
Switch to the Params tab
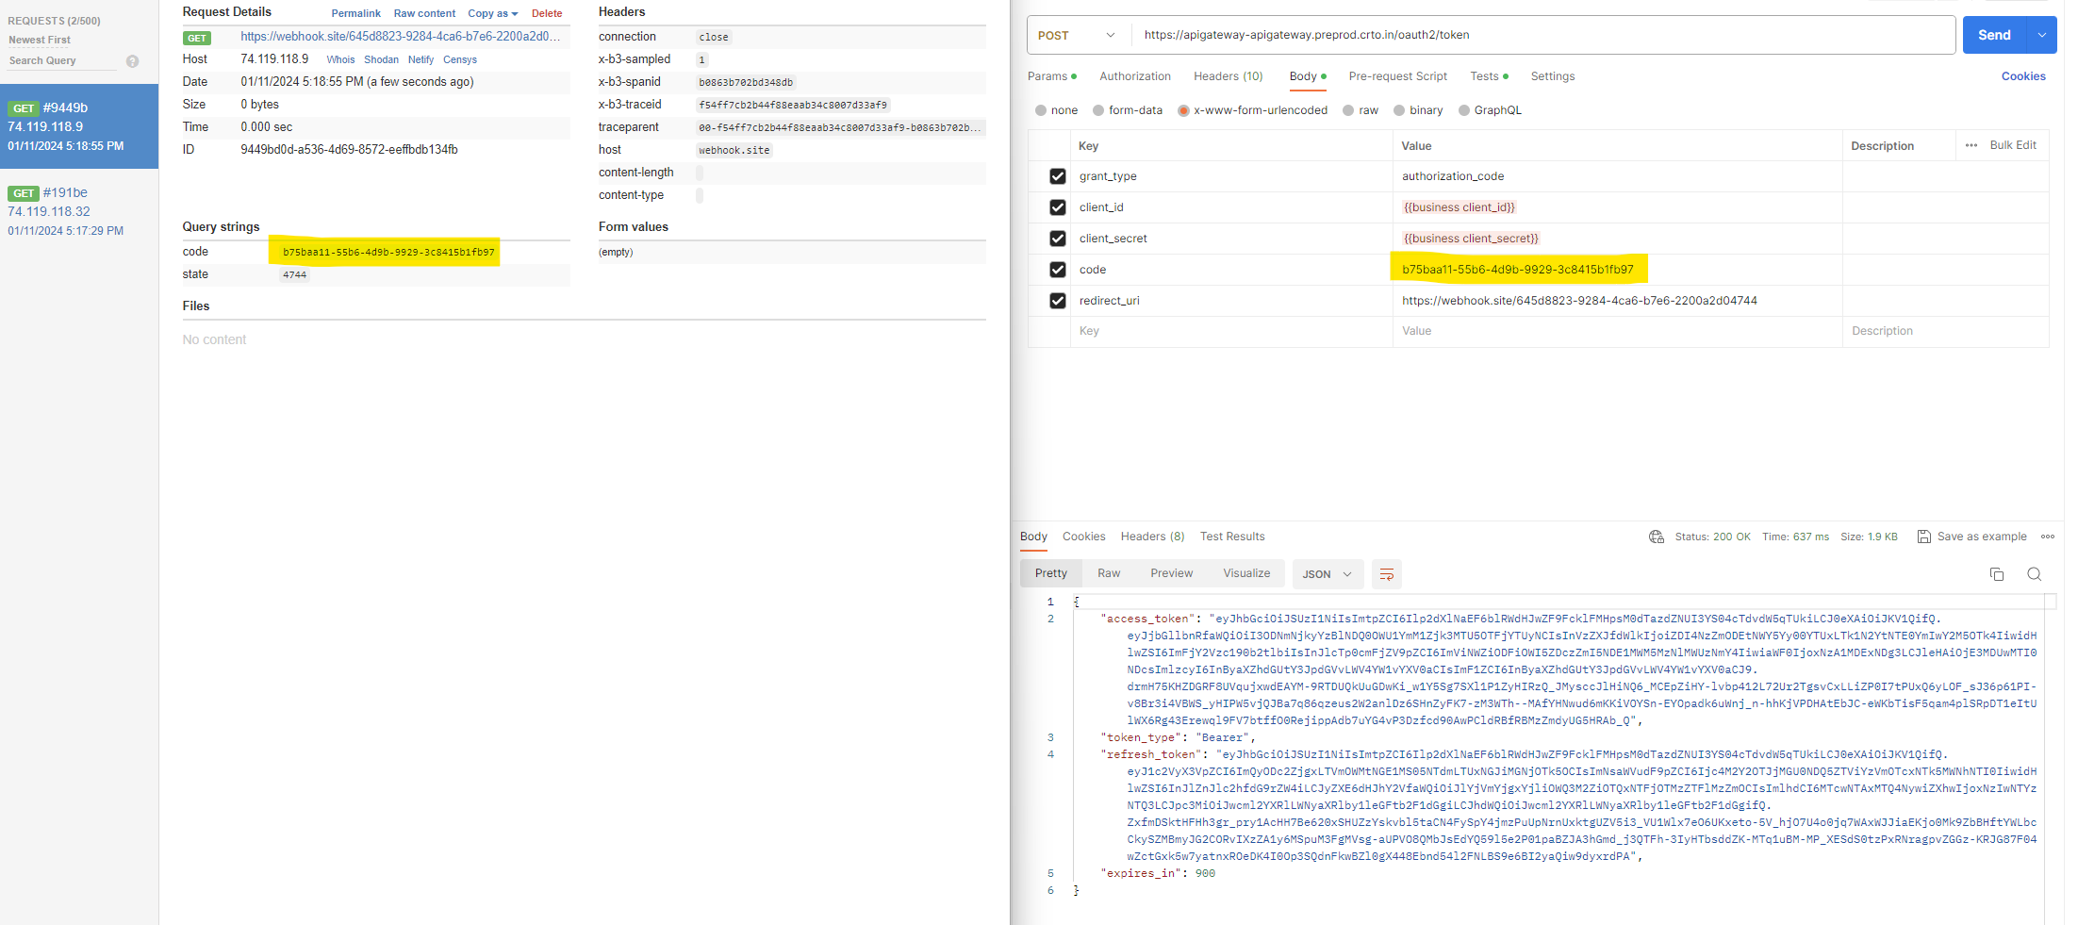tap(1051, 76)
